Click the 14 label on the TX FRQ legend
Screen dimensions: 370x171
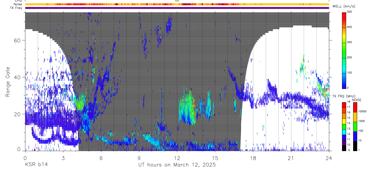[349, 123]
